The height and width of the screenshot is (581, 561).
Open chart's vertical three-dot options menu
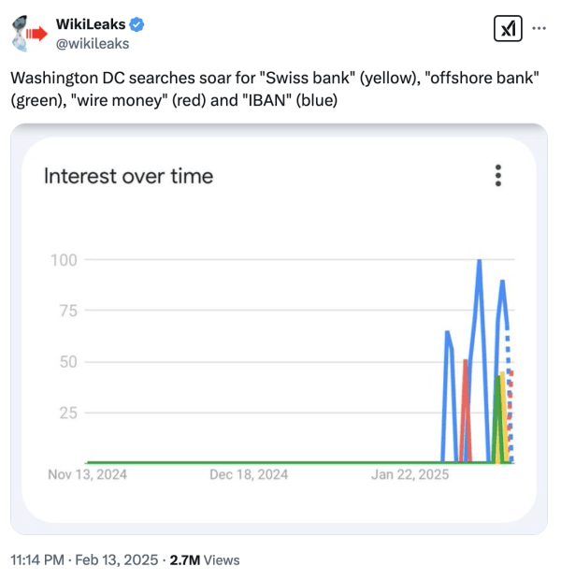pyautogui.click(x=498, y=175)
